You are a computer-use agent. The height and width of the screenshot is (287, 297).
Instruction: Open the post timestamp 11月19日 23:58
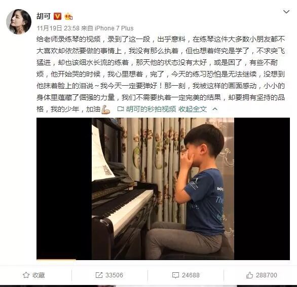click(58, 28)
